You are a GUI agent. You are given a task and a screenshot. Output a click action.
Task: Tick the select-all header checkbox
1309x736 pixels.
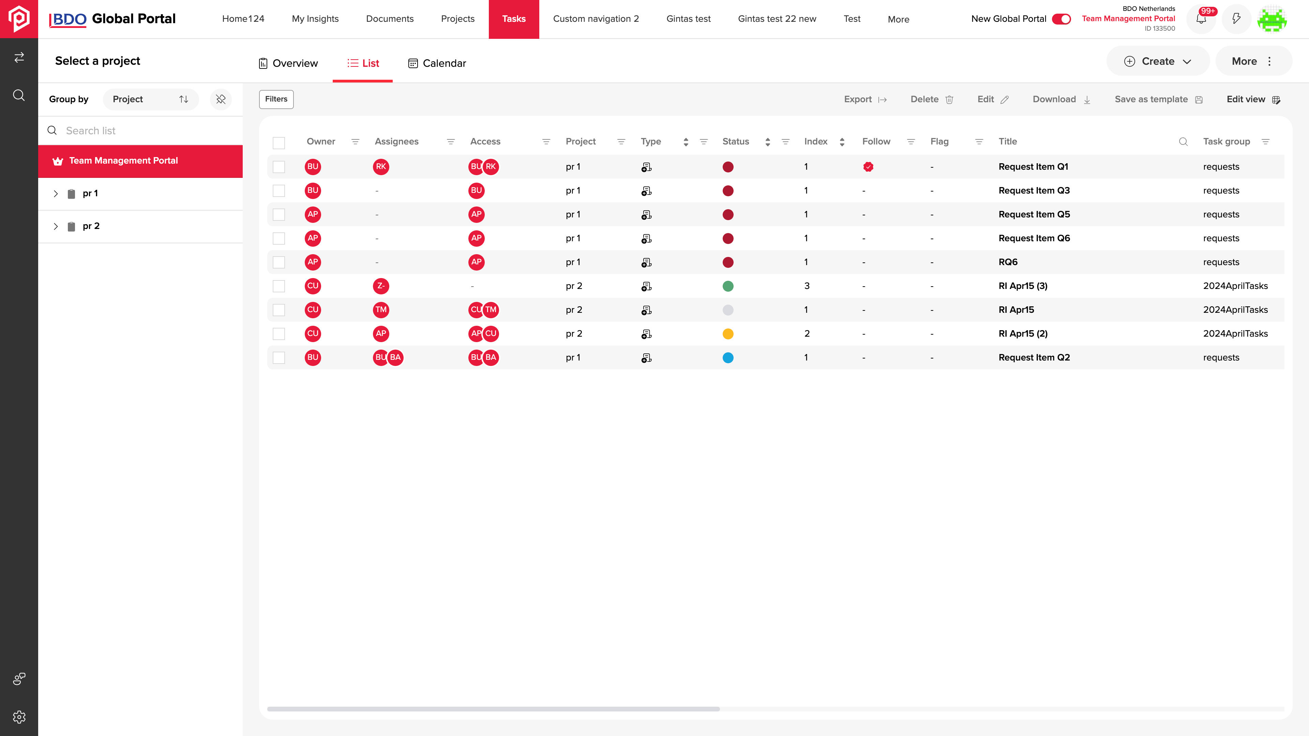[x=279, y=143]
